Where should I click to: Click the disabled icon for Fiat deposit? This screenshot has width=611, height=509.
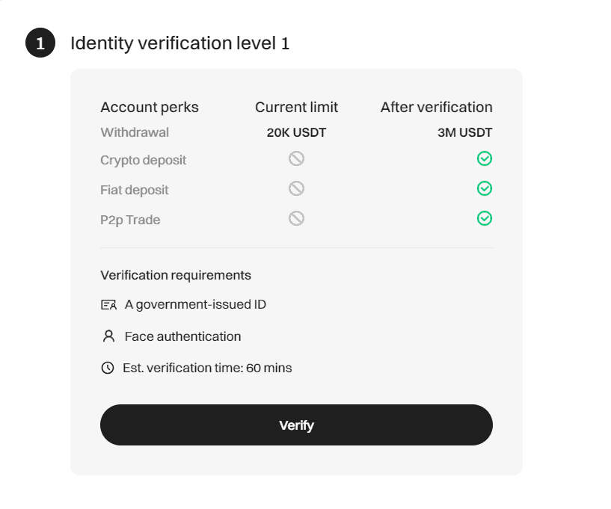click(296, 188)
